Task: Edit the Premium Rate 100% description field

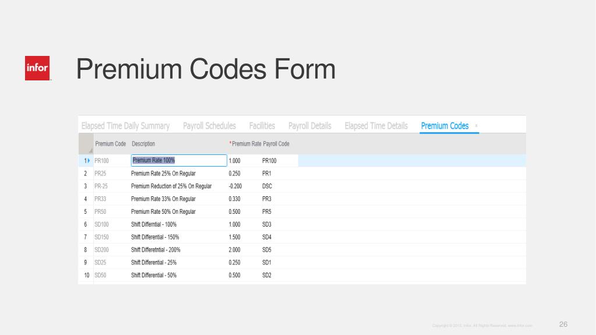Action: (x=179, y=160)
